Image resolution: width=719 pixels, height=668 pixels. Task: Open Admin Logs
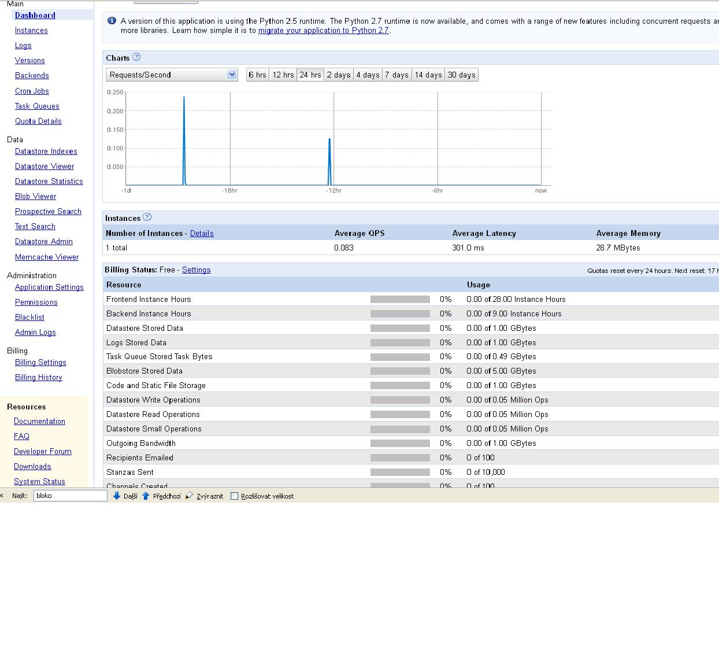[x=35, y=332]
